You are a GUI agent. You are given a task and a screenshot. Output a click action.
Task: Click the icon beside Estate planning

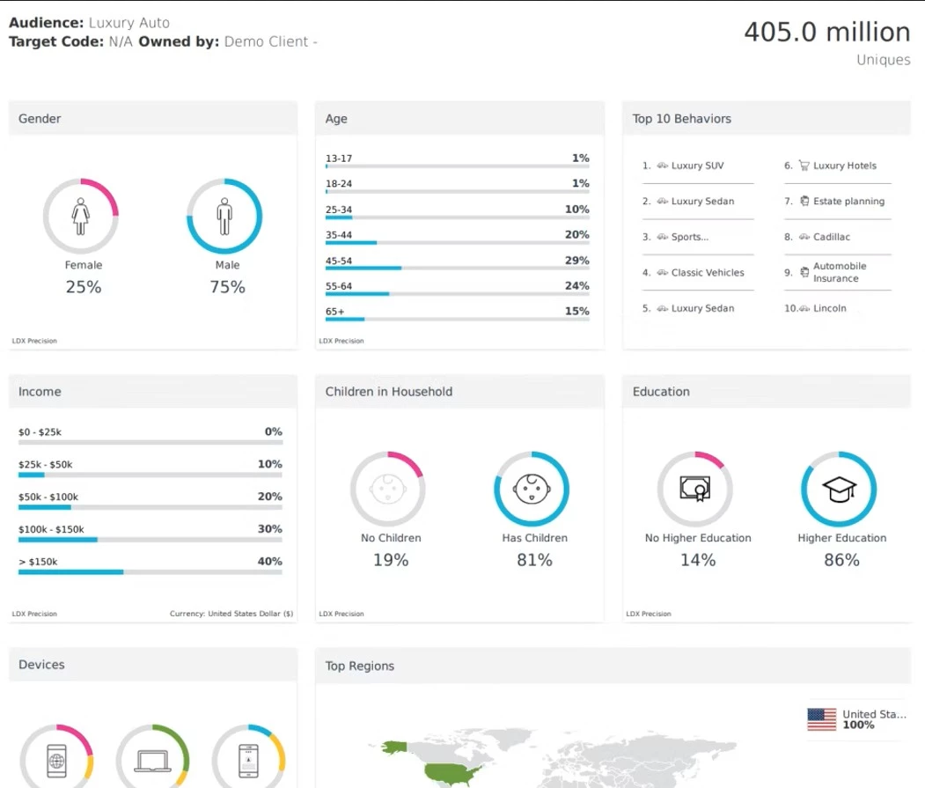(804, 201)
